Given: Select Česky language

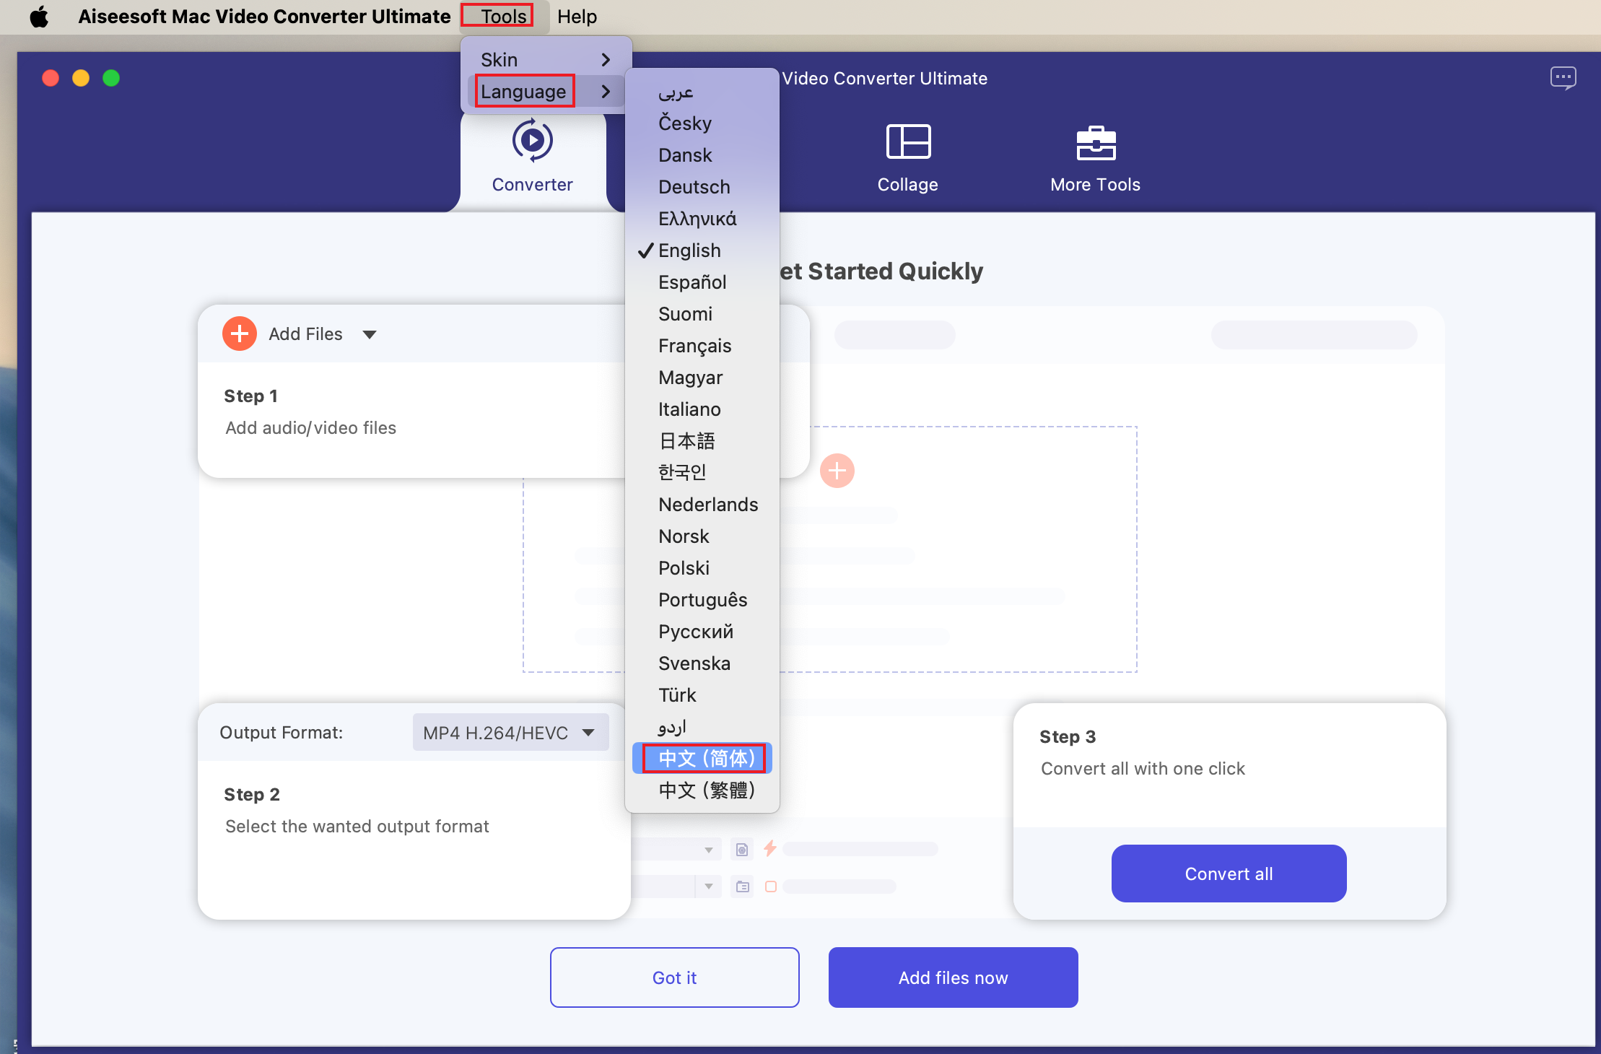Looking at the screenshot, I should point(702,123).
